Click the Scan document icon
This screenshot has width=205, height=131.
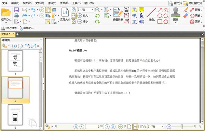[x=25, y=16]
